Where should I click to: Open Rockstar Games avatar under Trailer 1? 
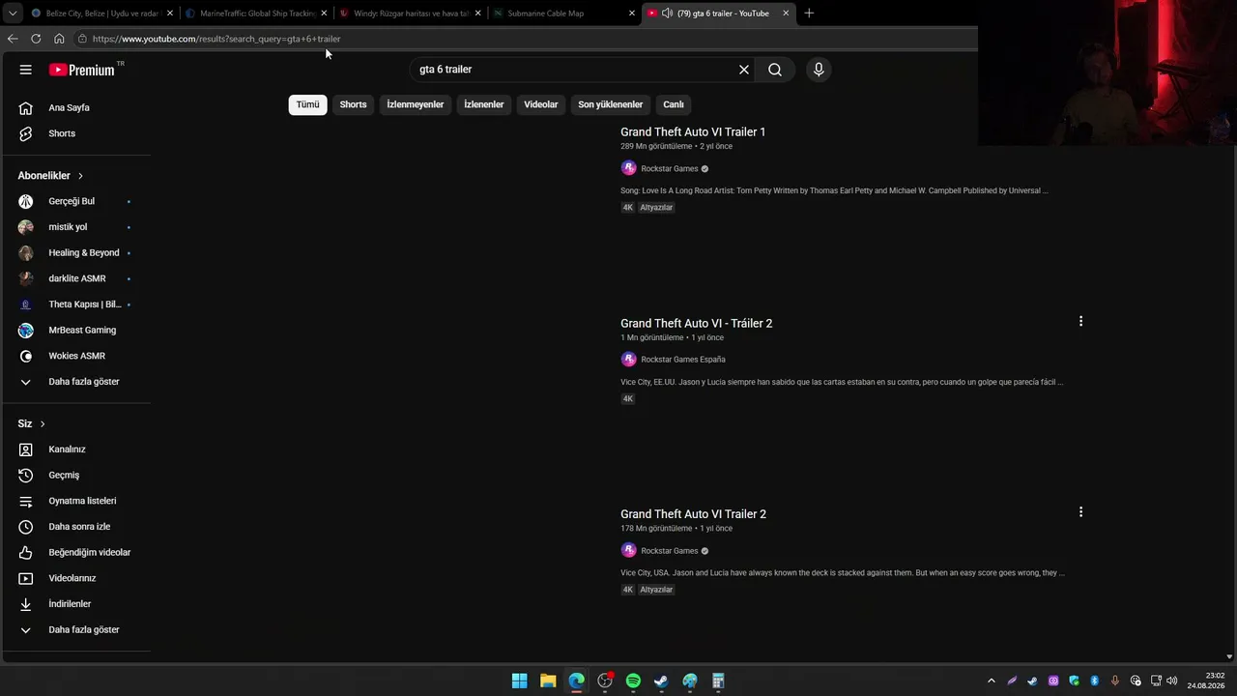tap(628, 168)
